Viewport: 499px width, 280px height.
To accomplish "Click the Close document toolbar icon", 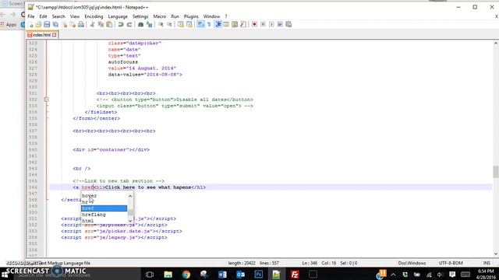I will [64, 24].
